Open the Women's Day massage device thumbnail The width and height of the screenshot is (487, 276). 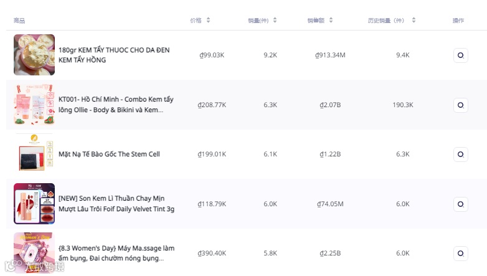point(34,253)
